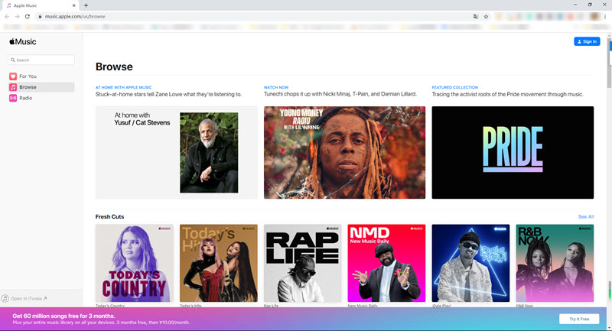
Task: Open the For You section
Action: [41, 76]
